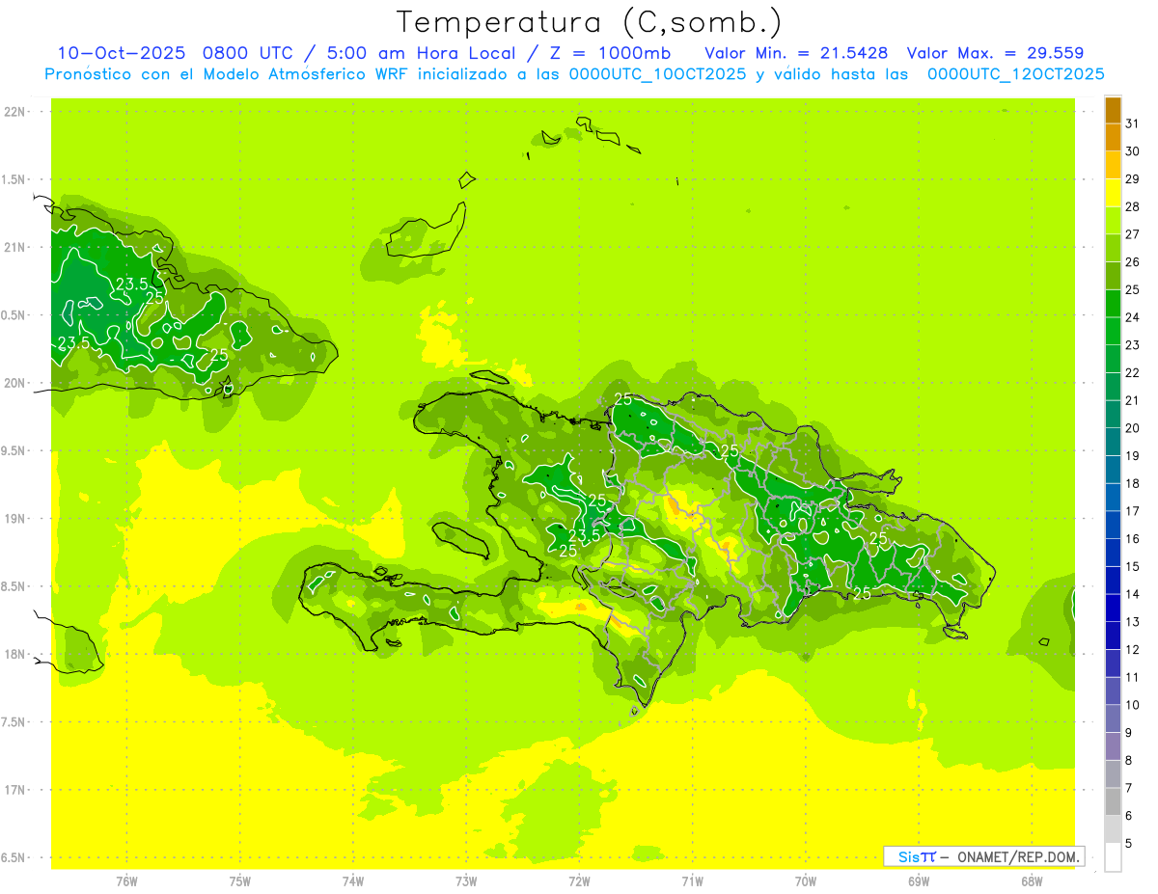This screenshot has width=1158, height=894.
Task: Click the colorbar scale value '30'
Action: click(1133, 151)
